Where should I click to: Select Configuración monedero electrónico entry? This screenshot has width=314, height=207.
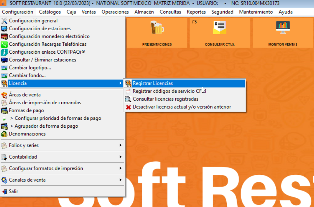pyautogui.click(x=63, y=37)
